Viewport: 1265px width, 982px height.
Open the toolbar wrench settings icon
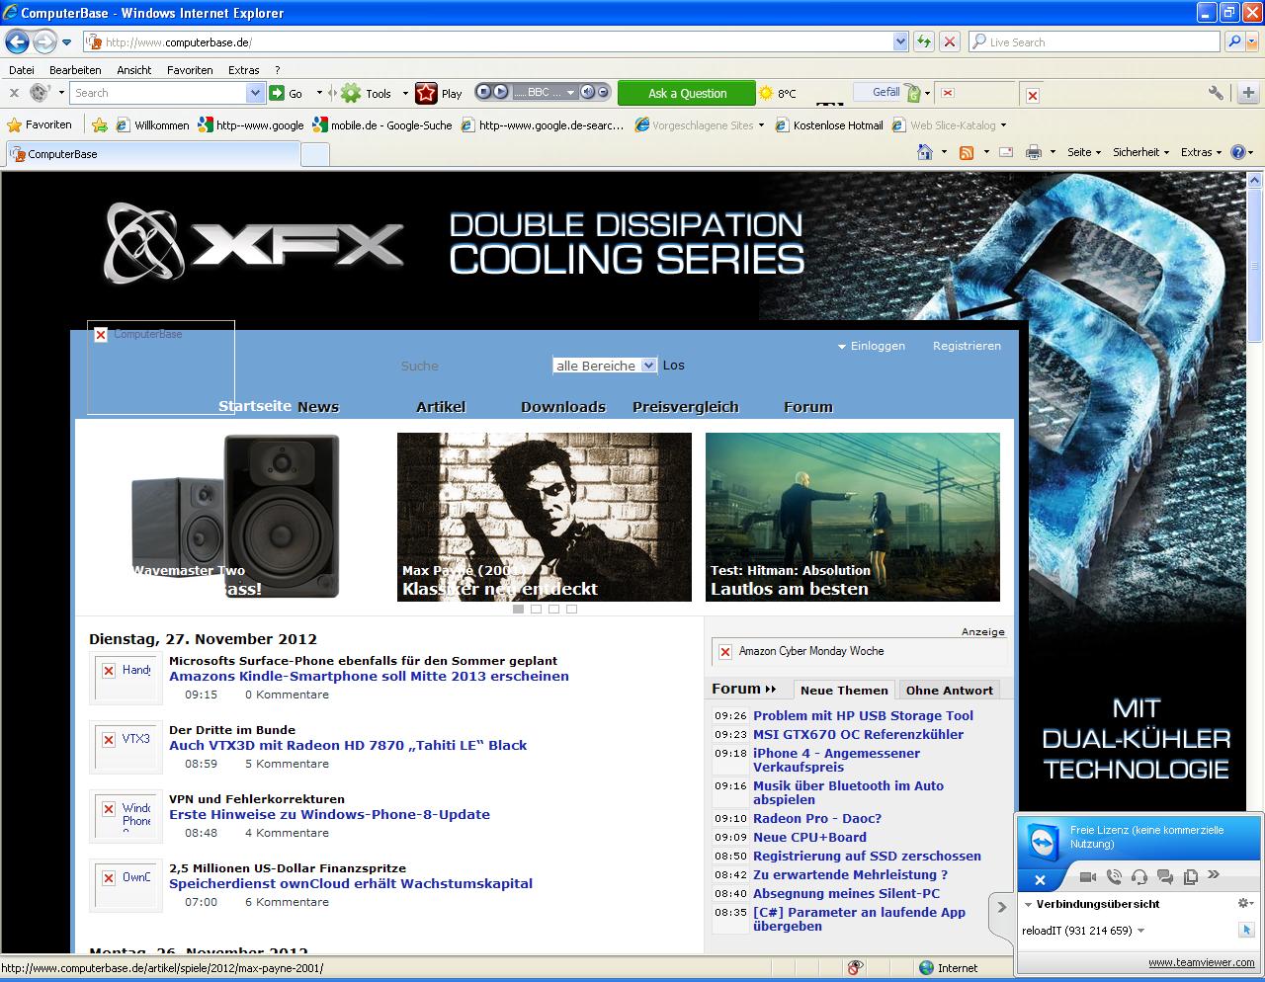(1216, 93)
